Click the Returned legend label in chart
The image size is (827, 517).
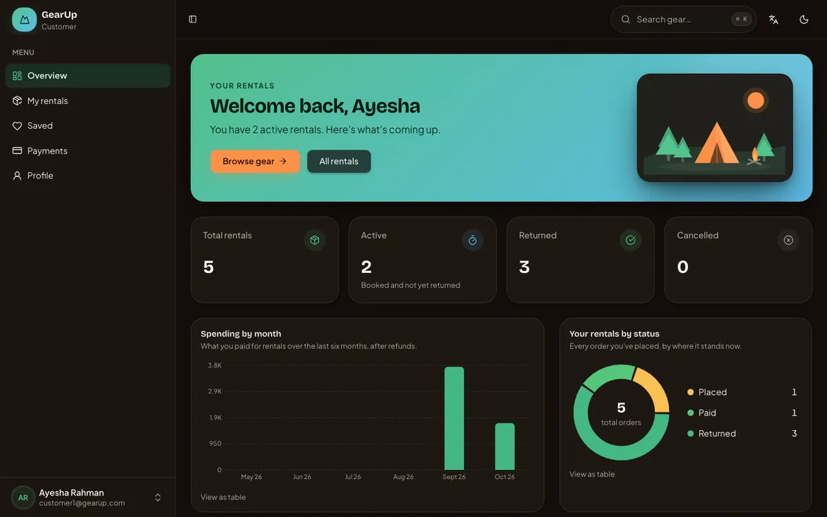[717, 434]
